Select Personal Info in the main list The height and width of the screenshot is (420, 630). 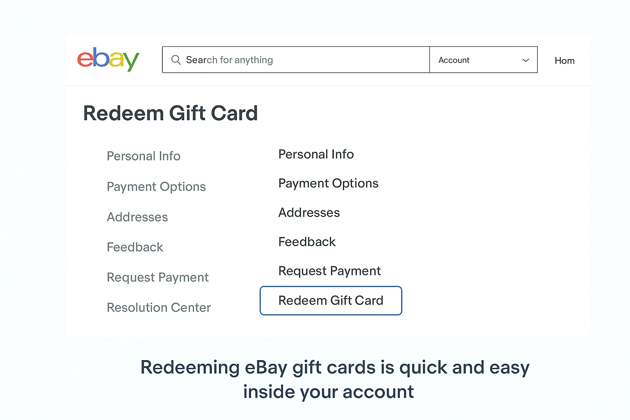point(316,154)
